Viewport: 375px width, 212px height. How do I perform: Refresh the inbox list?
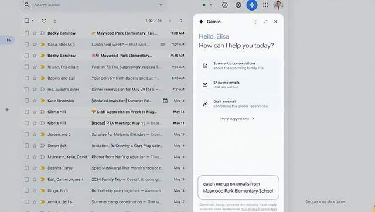43,21
